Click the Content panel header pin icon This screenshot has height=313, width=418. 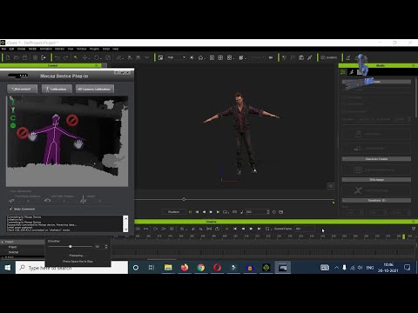pyautogui.click(x=97, y=65)
